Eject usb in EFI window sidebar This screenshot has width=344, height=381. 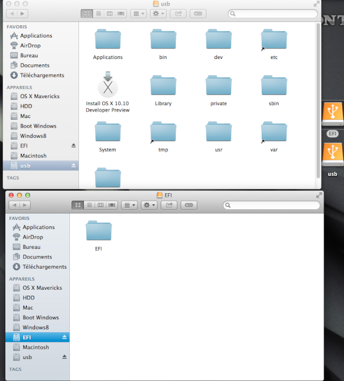tap(64, 357)
